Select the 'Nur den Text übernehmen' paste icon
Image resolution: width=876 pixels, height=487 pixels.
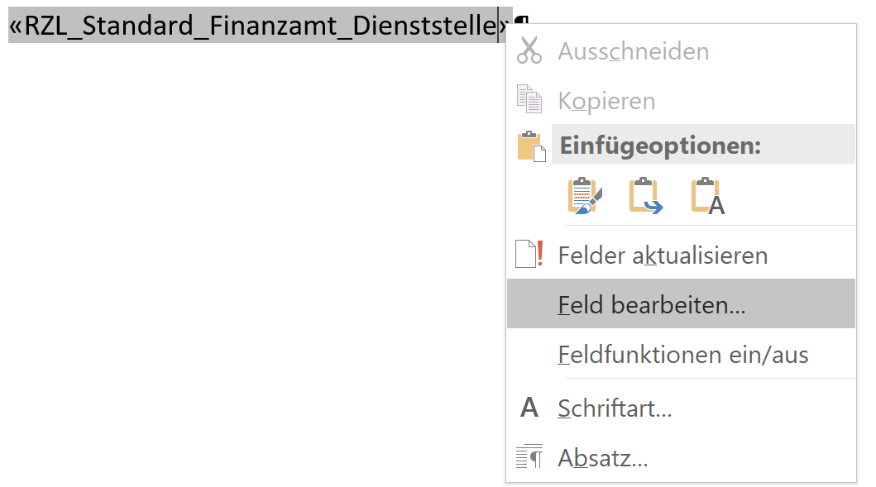[x=709, y=195]
